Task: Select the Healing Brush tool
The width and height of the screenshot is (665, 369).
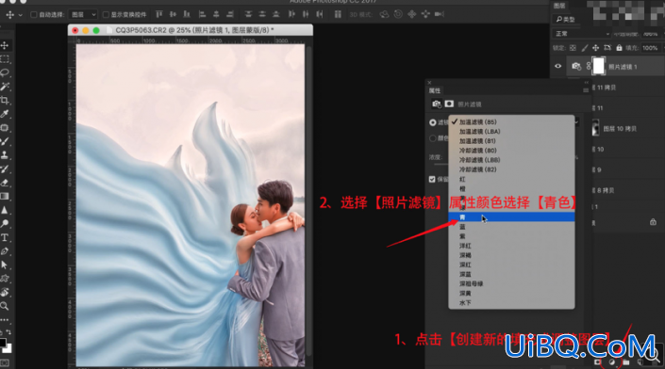Action: click(5, 128)
